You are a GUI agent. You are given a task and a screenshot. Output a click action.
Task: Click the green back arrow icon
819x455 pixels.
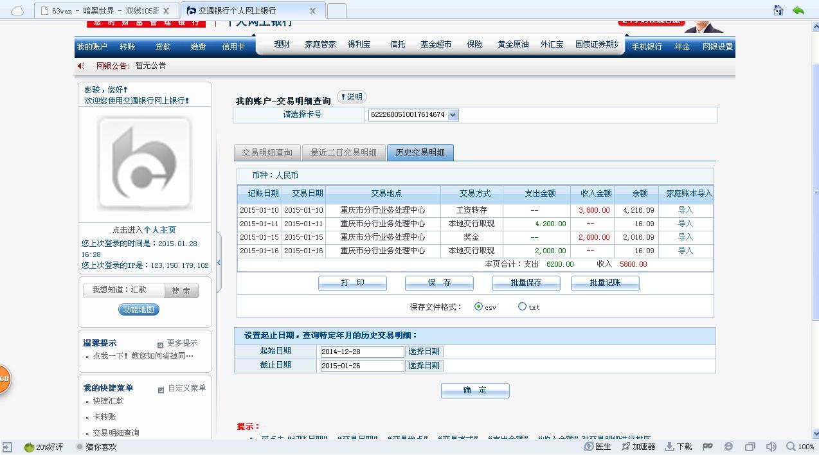[798, 10]
